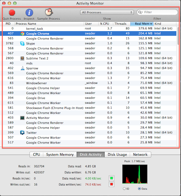The width and height of the screenshot is (181, 196).
Task: Sort by the Kind column header
Action: pos(164,24)
